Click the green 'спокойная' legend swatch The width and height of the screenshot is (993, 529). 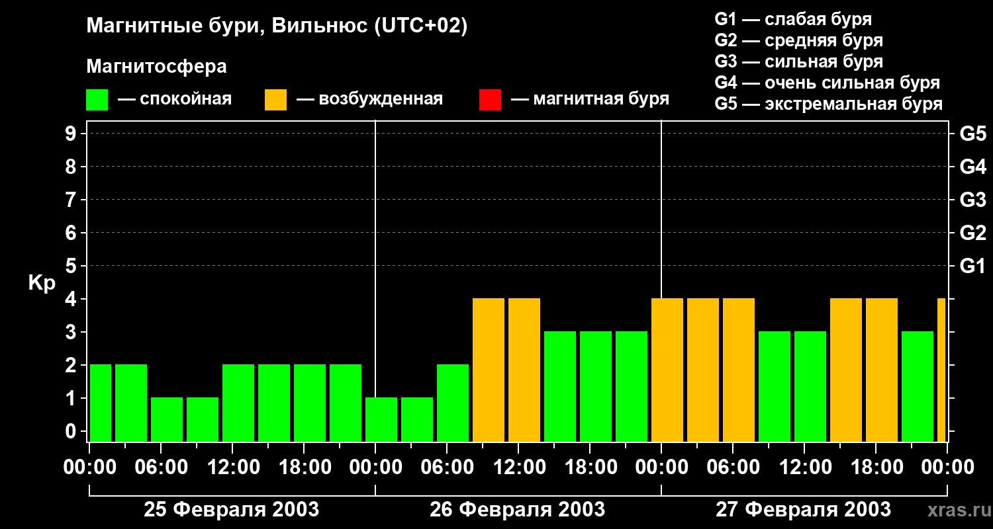point(97,100)
